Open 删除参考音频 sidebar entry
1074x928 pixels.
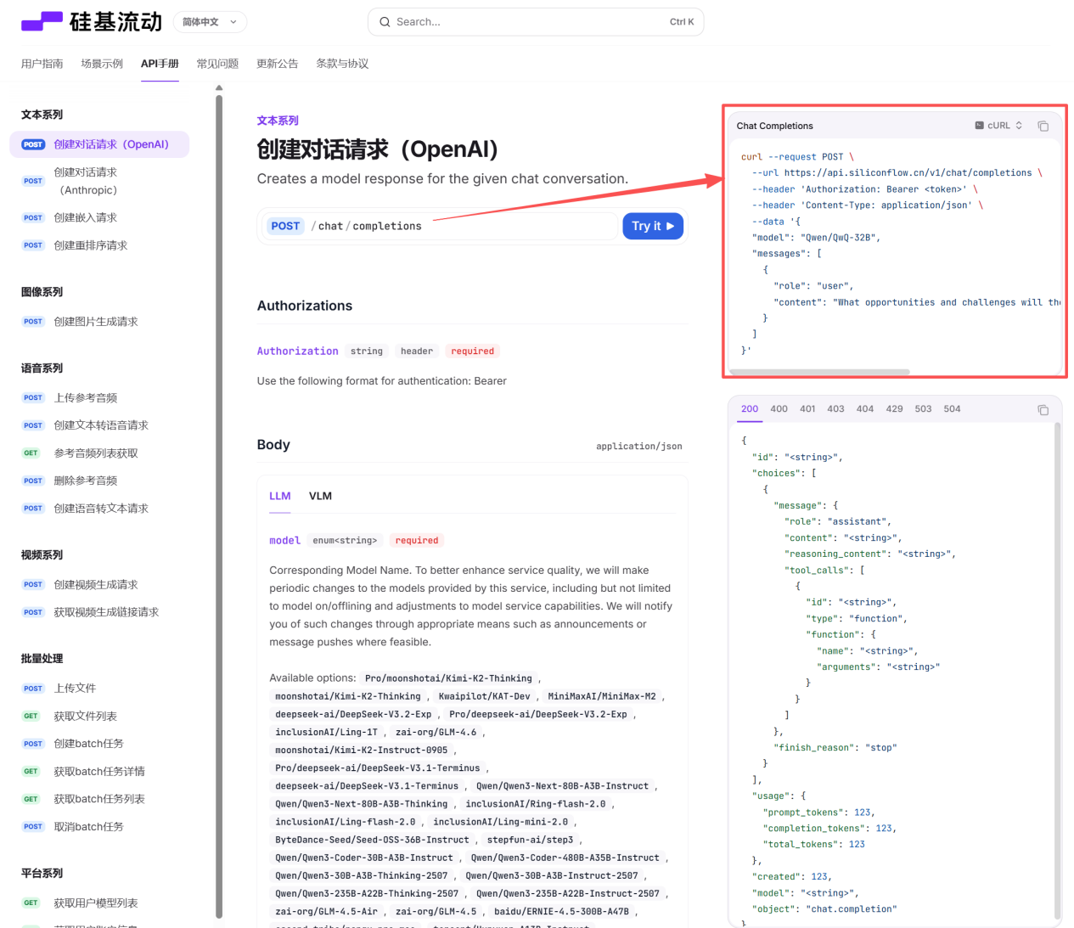click(x=99, y=481)
